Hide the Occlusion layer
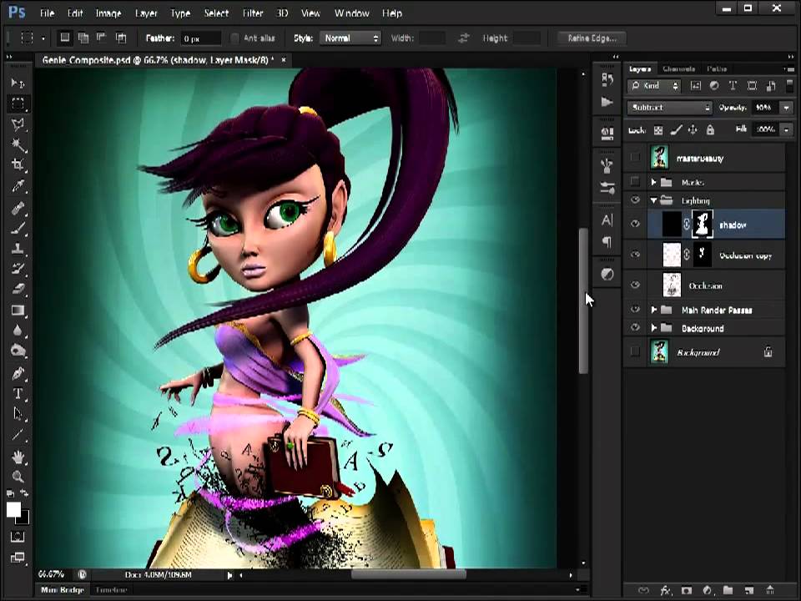Viewport: 801px width, 601px height. point(635,285)
